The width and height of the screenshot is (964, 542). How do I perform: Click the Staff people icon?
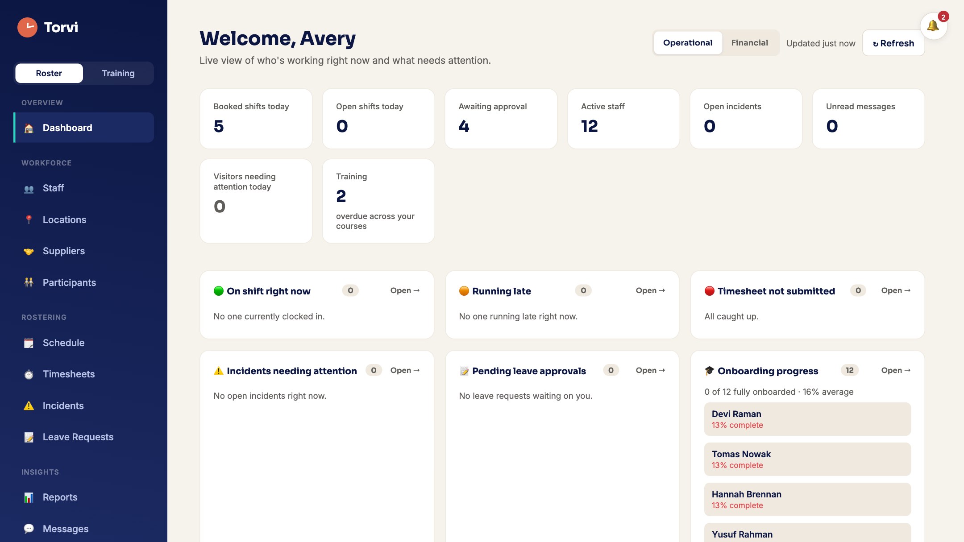pos(29,189)
